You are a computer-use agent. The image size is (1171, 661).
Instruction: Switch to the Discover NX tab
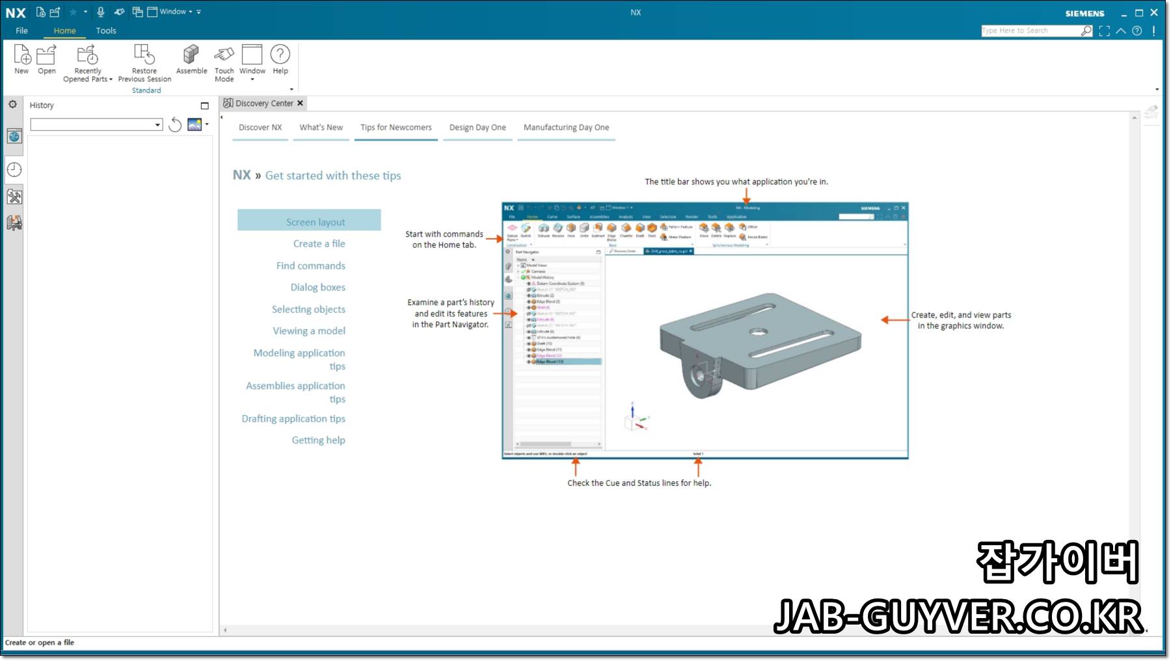click(260, 128)
